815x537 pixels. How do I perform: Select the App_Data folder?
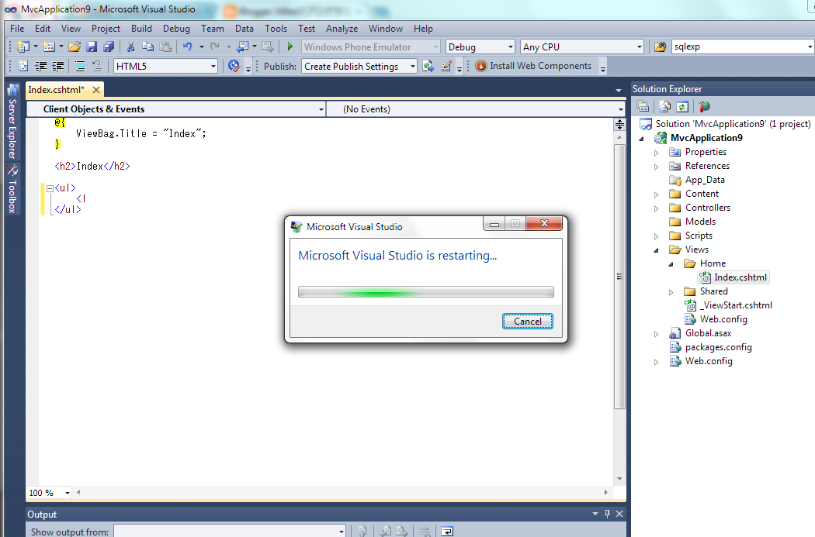(705, 180)
